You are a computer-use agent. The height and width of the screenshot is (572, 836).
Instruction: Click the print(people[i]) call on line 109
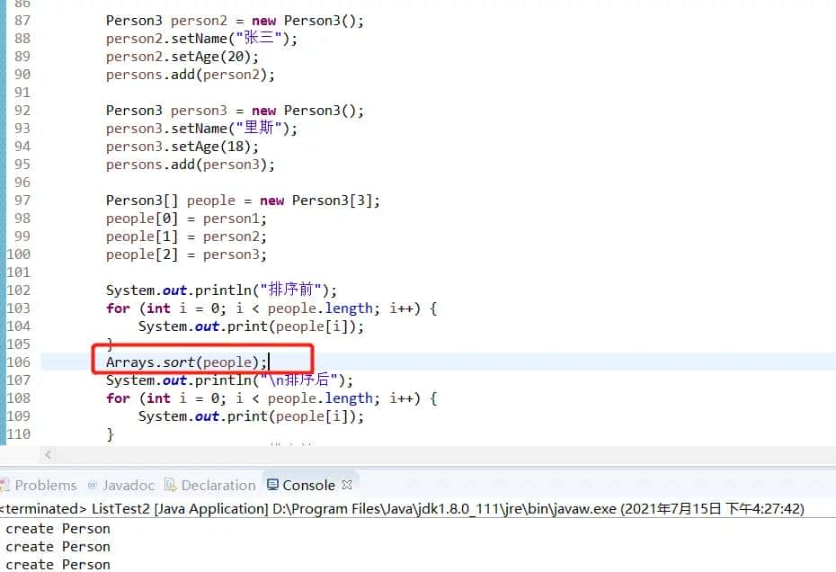251,416
